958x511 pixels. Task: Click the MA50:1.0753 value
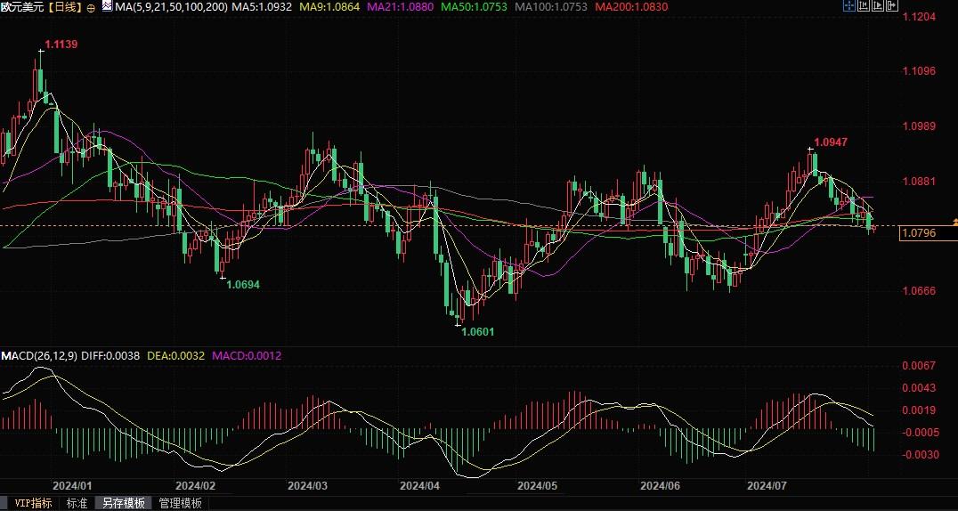point(475,7)
